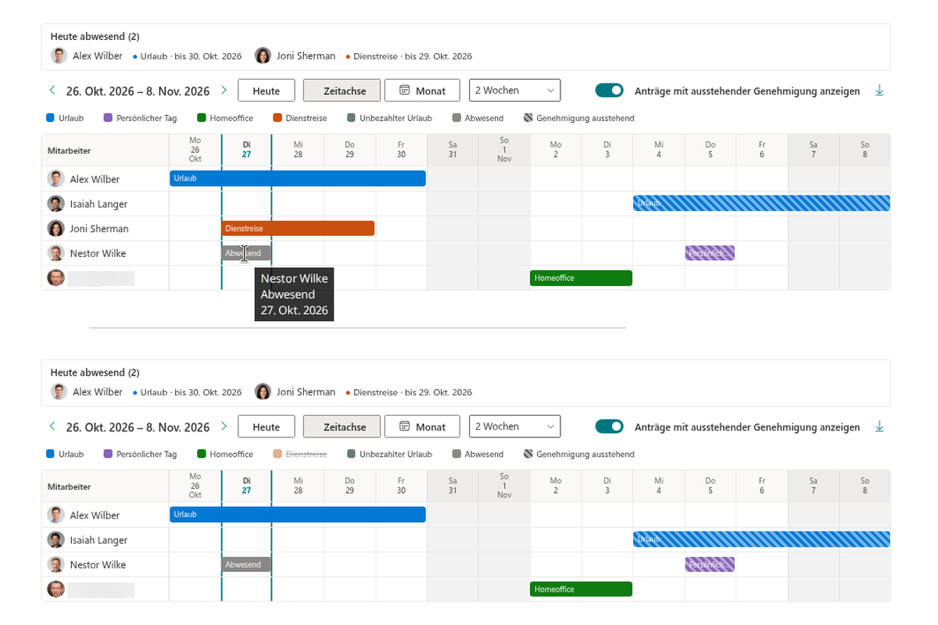
Task: Open Isaiah Langer's striped pending Urlaub bar, upper timeline
Action: 761,203
